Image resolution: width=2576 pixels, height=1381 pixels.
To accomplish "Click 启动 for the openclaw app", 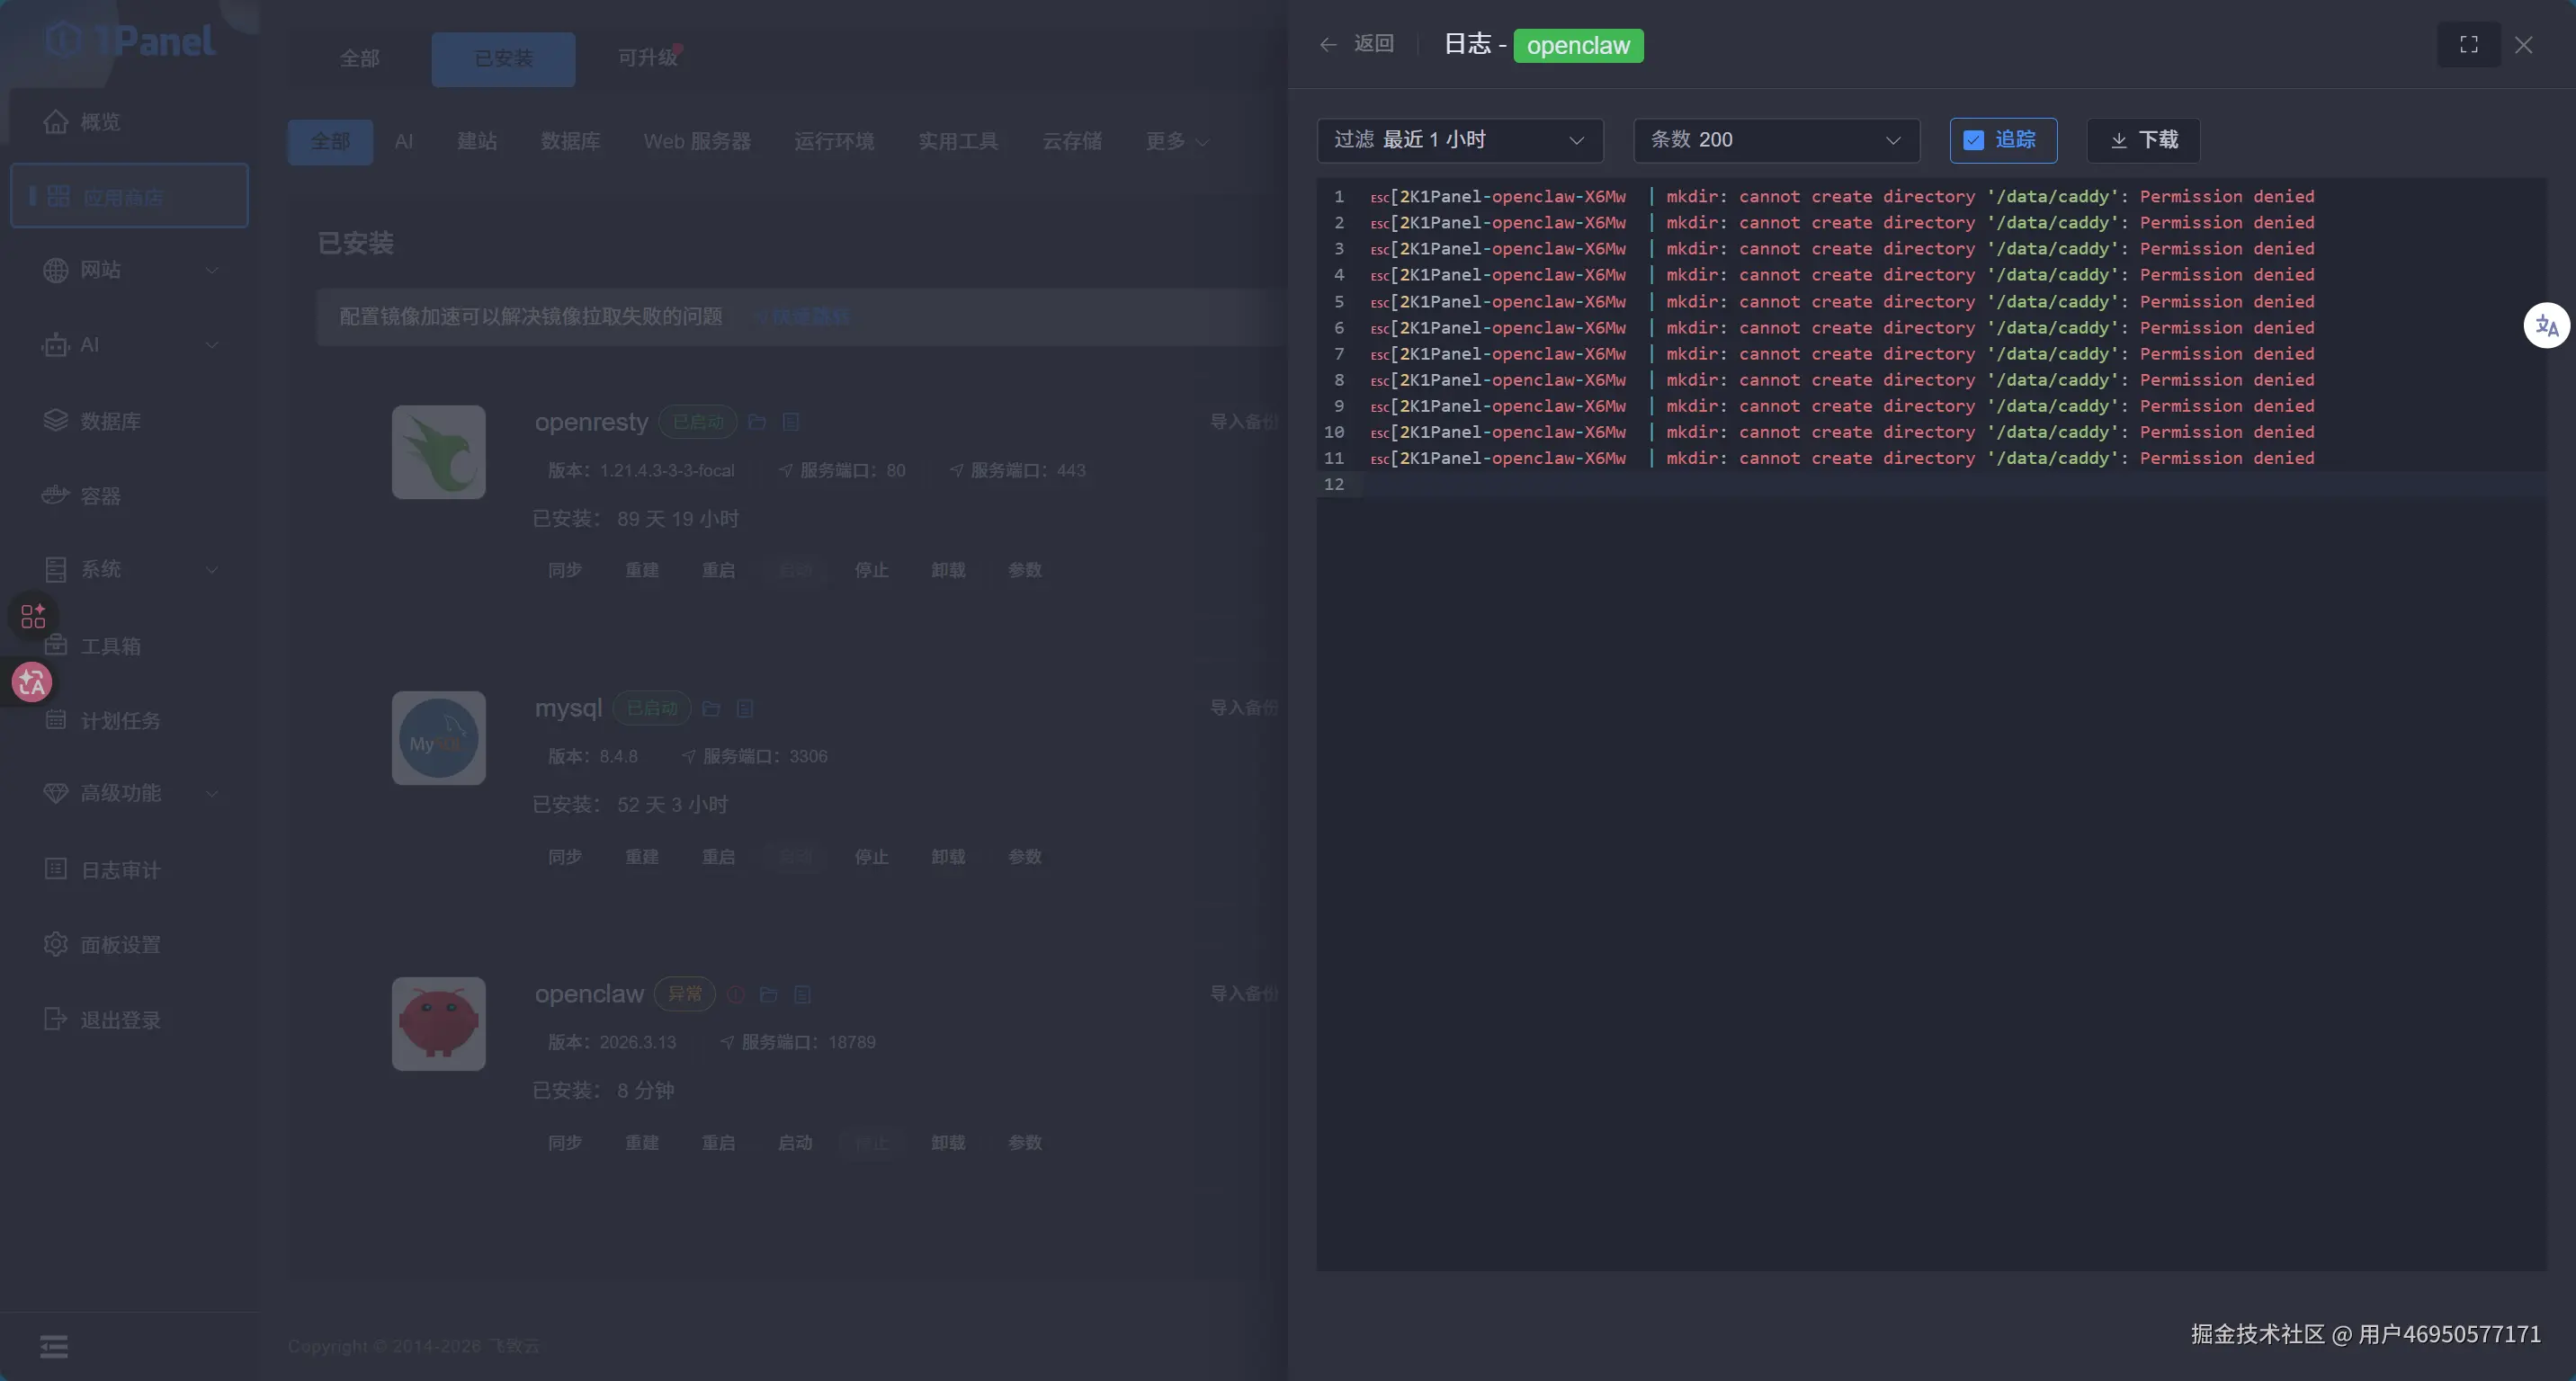I will pyautogui.click(x=795, y=1142).
